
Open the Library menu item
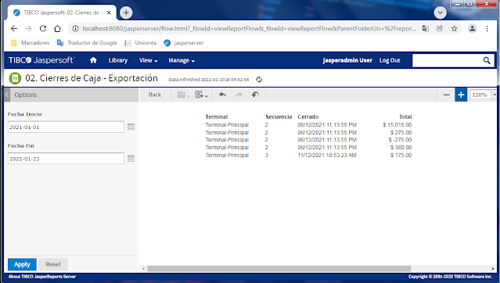[118, 60]
